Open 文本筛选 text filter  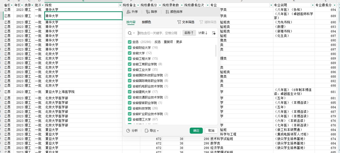(x=186, y=22)
